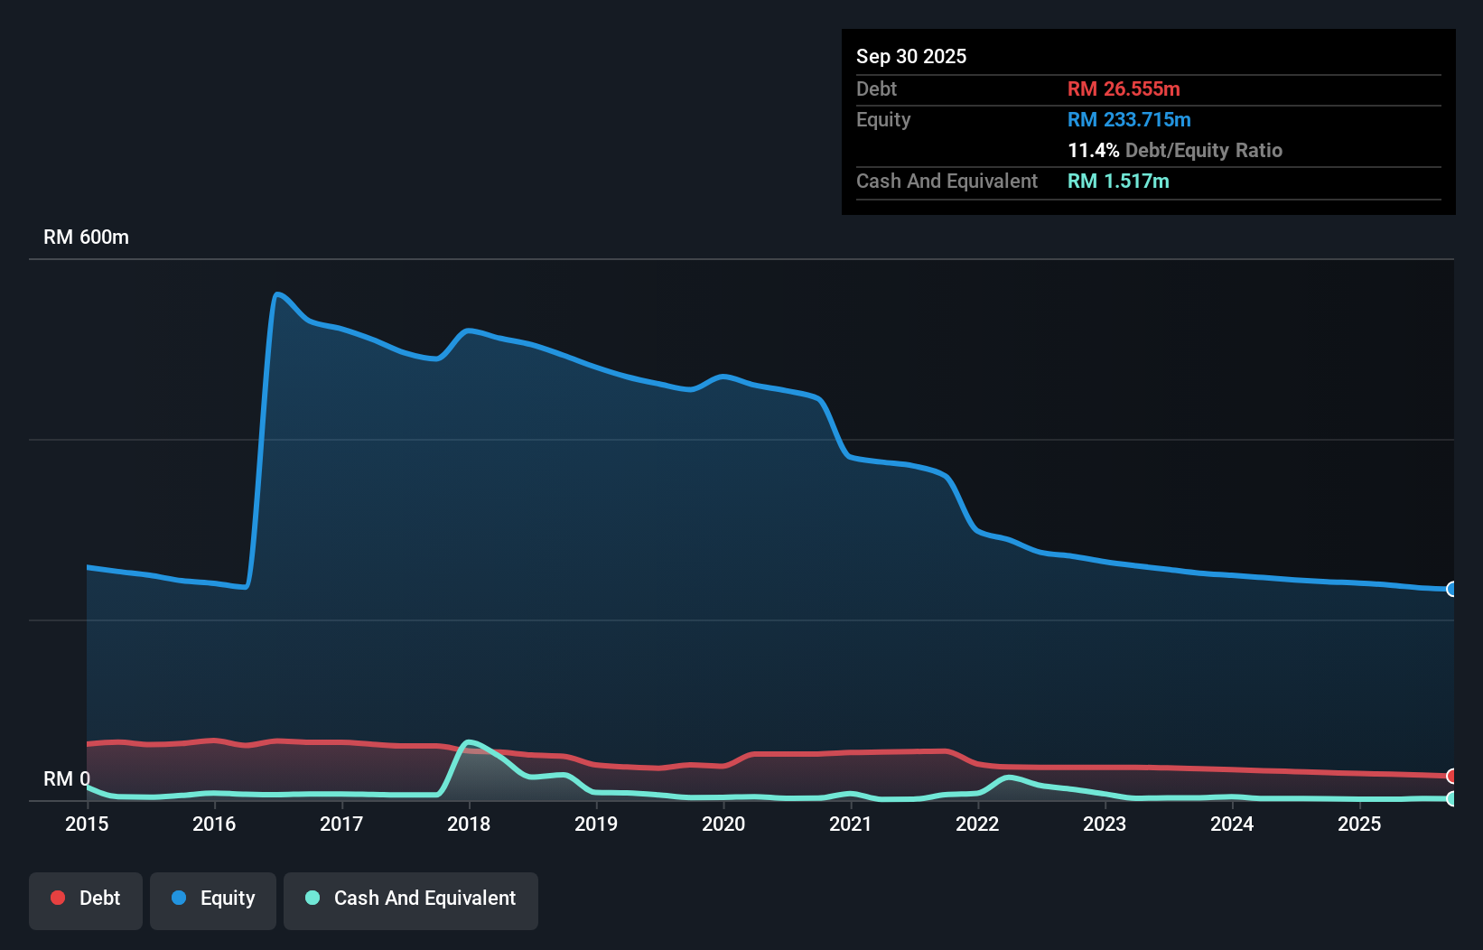Select the Equity legend label
Viewport: 1483px width, 950px height.
[226, 898]
